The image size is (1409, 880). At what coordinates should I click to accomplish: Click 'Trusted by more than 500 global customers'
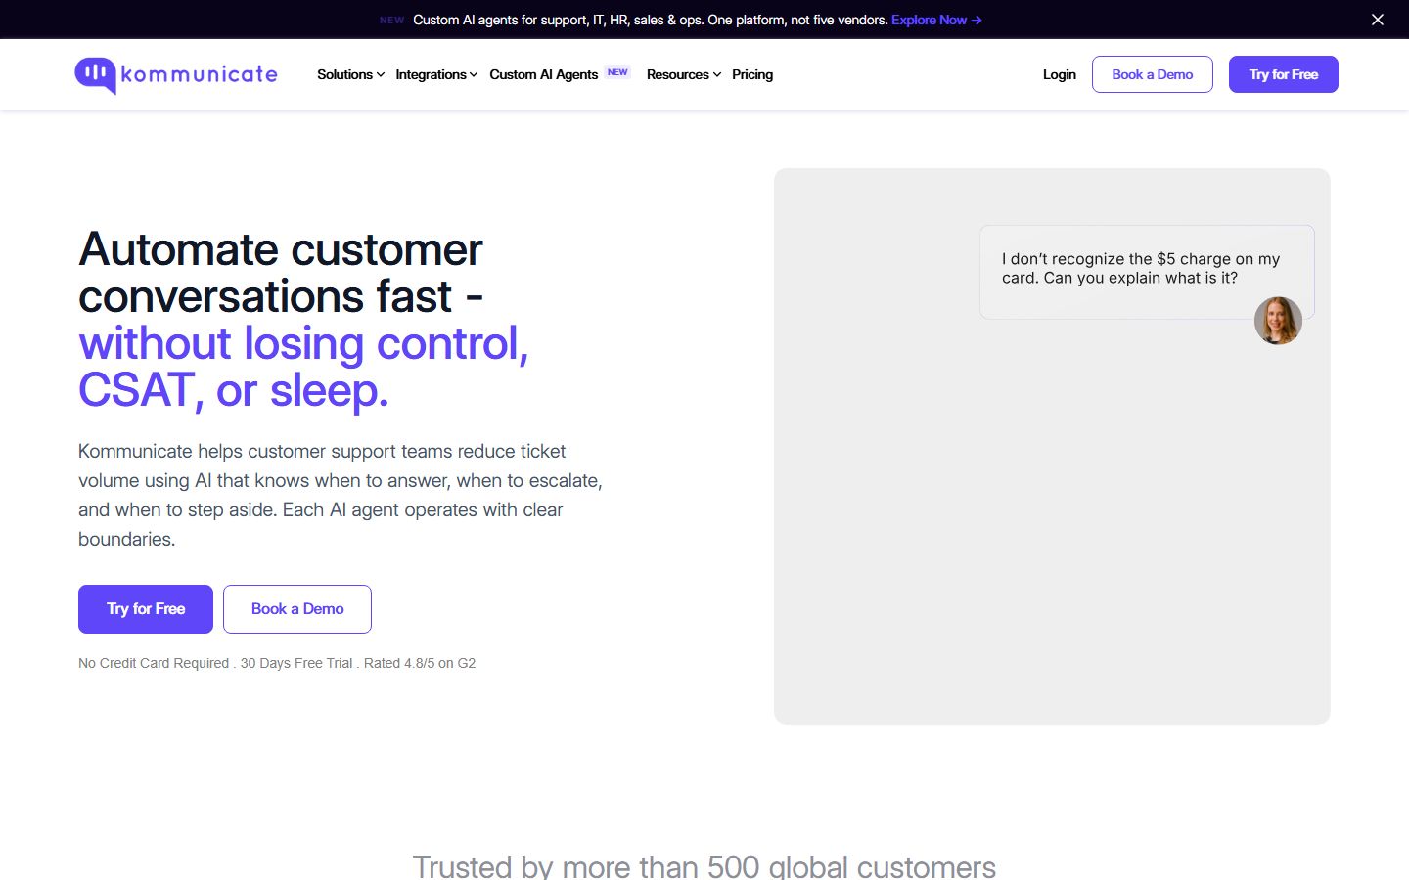coord(704,866)
